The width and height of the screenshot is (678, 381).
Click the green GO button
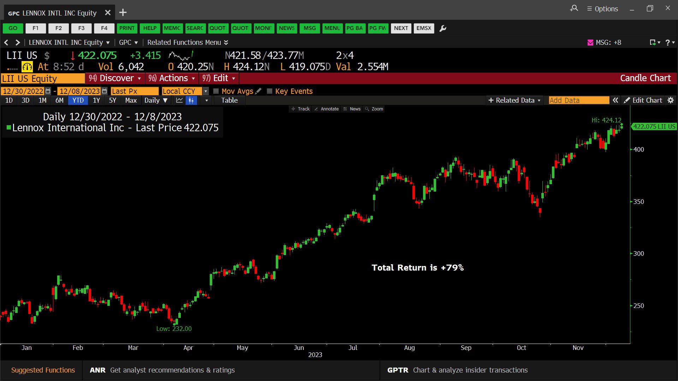pos(13,28)
